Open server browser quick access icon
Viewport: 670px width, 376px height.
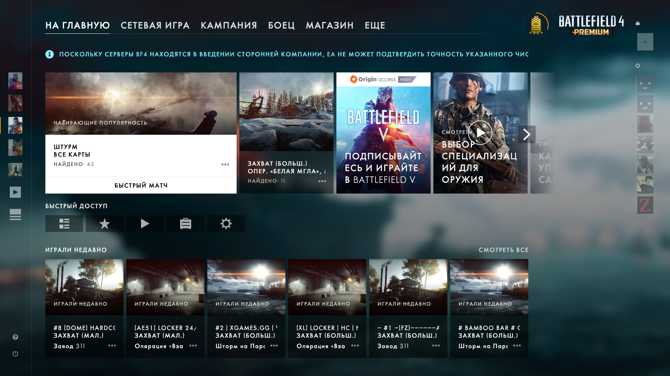coord(64,224)
